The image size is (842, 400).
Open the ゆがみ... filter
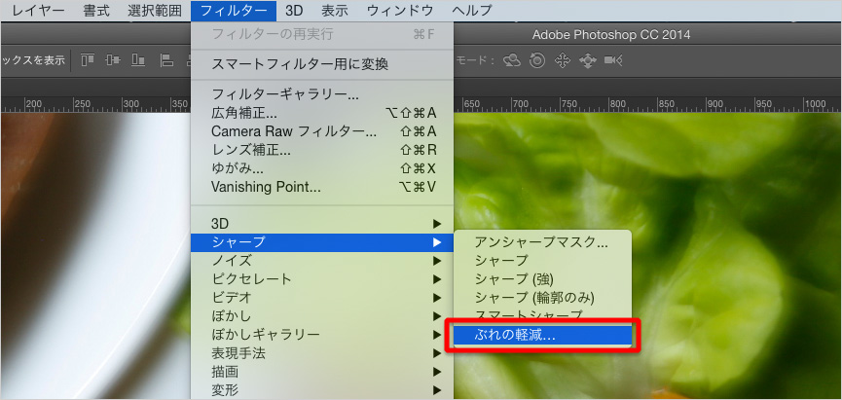click(x=322, y=168)
